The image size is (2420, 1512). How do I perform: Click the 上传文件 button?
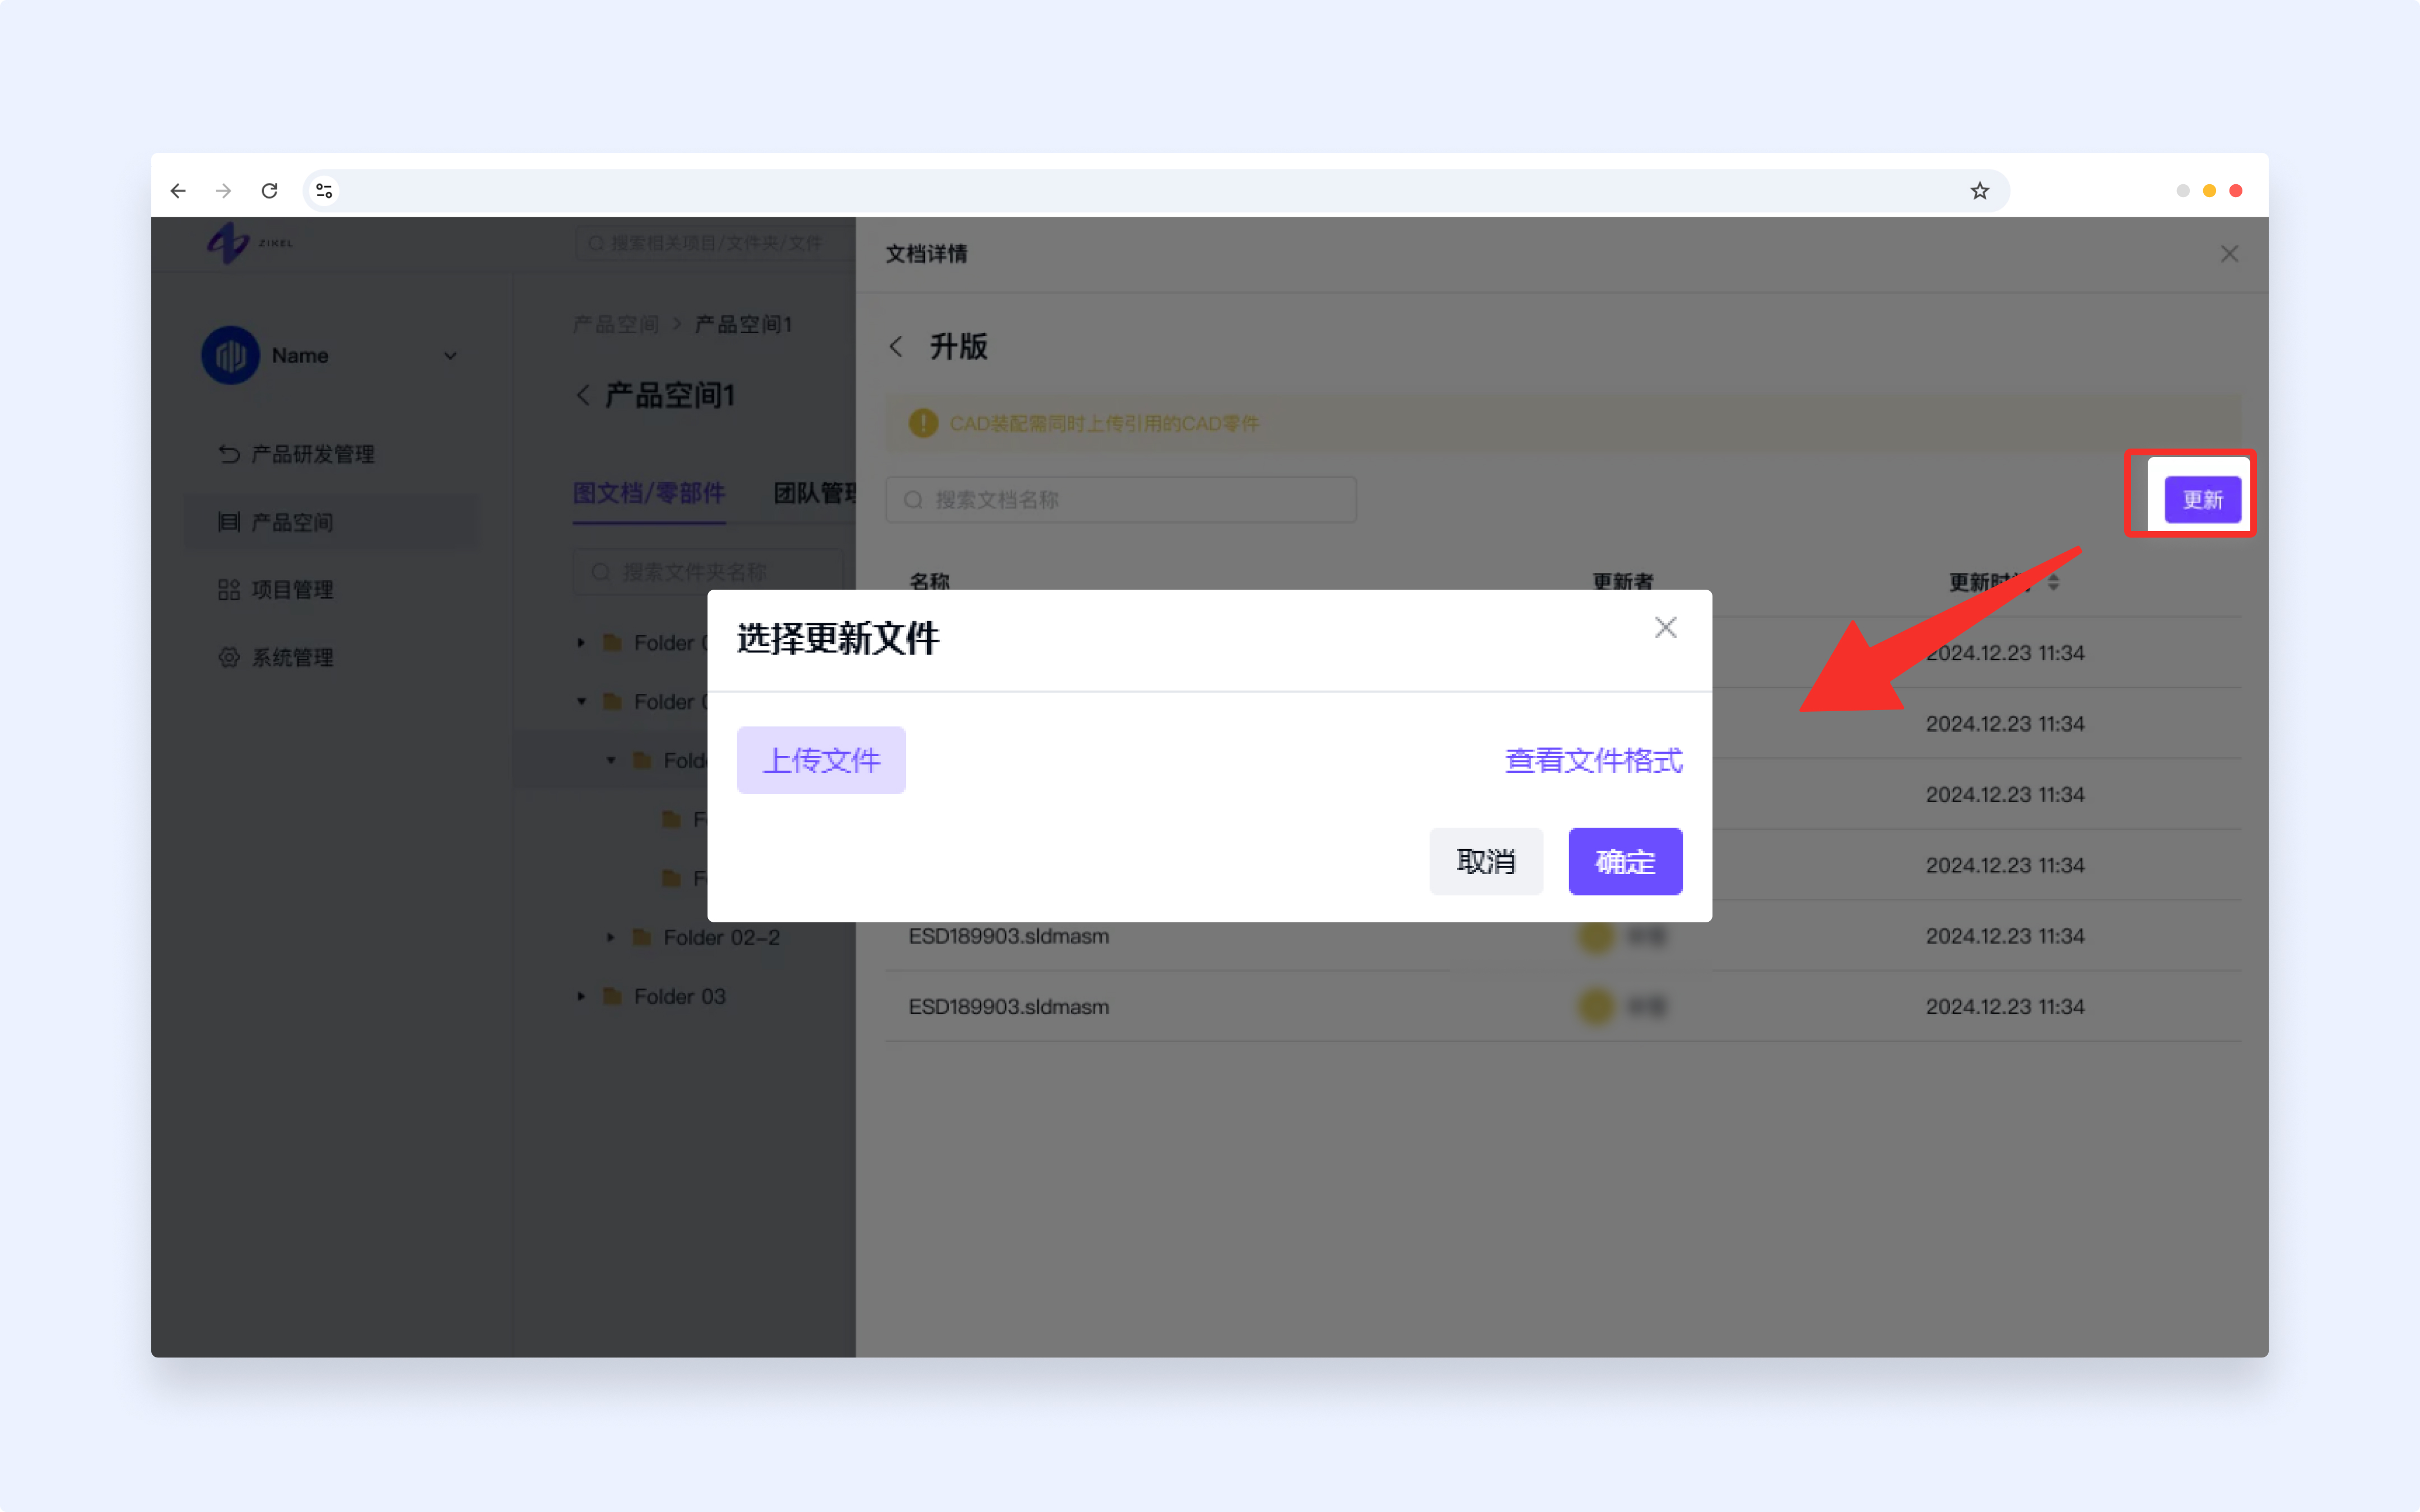821,760
